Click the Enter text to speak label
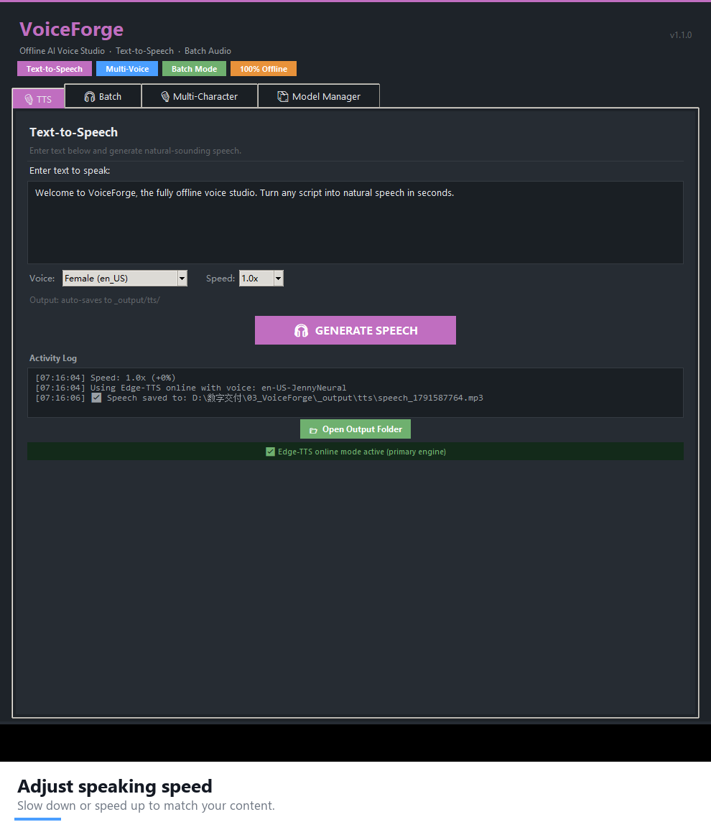The image size is (711, 822). tap(70, 170)
